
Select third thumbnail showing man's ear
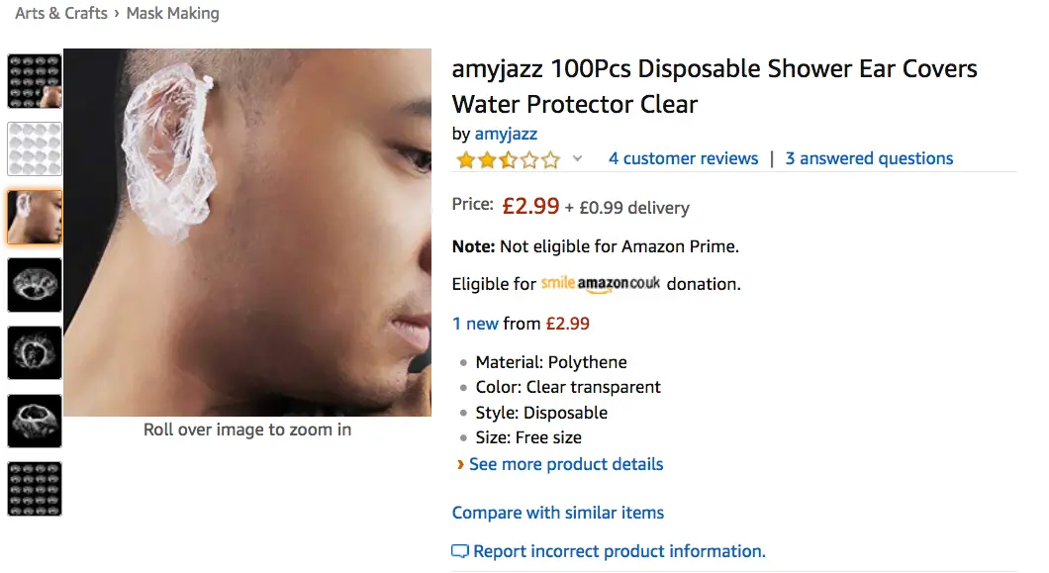click(35, 218)
